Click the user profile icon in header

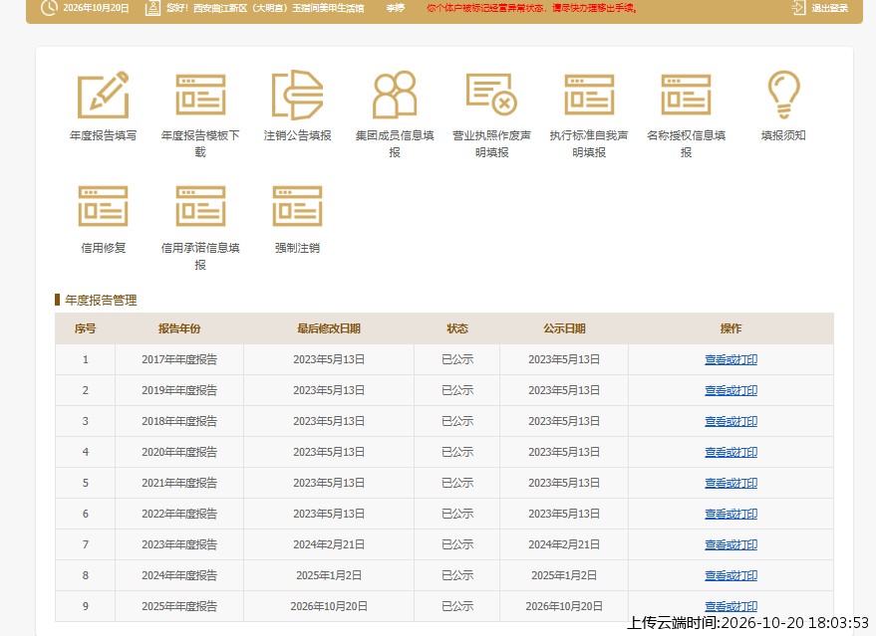(152, 8)
